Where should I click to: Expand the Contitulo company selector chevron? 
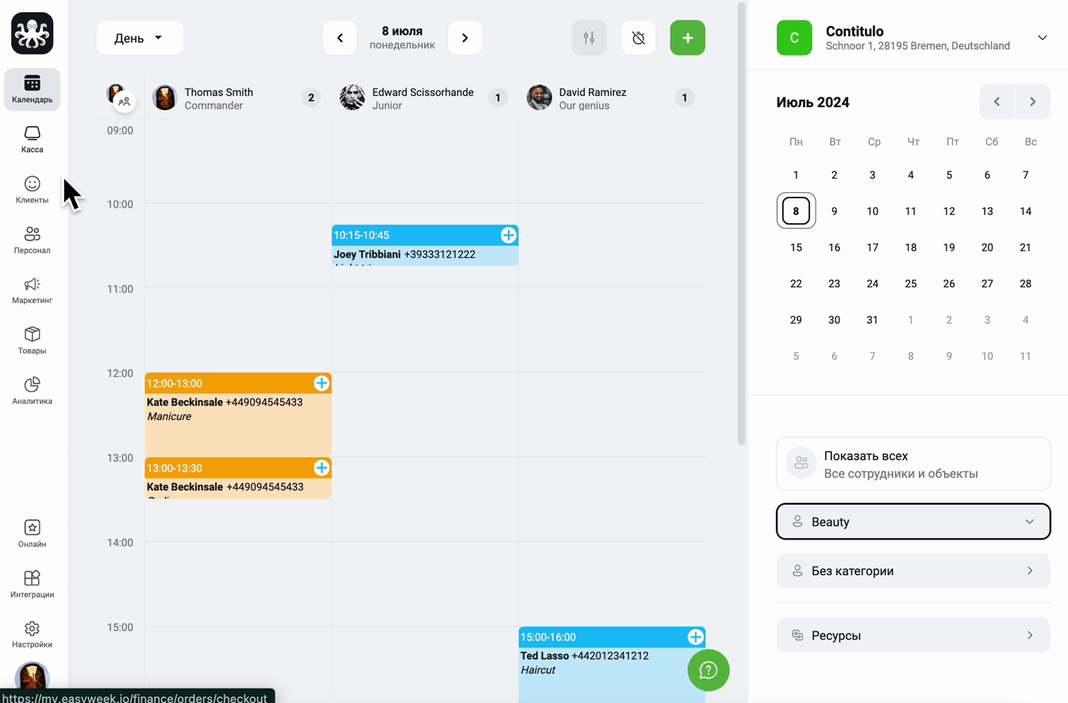click(x=1042, y=38)
